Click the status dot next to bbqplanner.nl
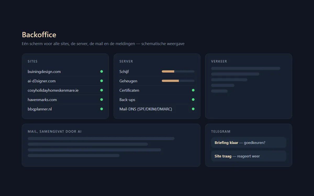 click(x=102, y=109)
